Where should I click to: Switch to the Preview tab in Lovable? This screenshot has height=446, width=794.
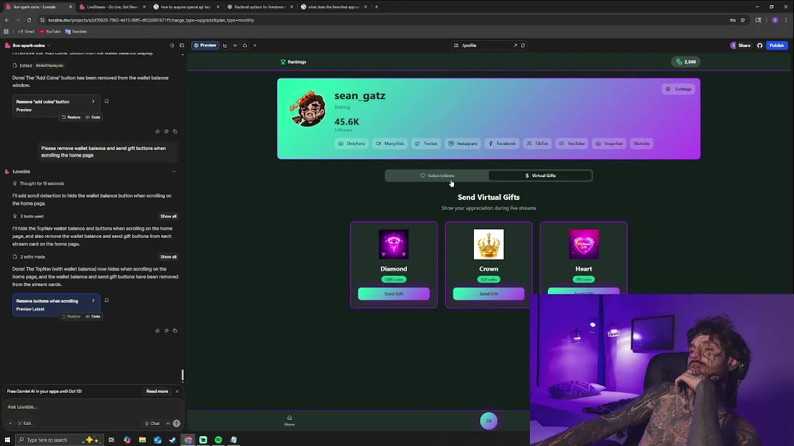(205, 45)
